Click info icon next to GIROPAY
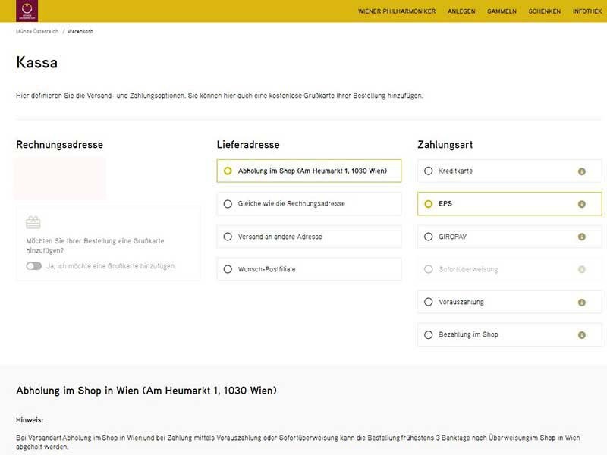Viewport: 607px width, 455px height. coord(582,237)
